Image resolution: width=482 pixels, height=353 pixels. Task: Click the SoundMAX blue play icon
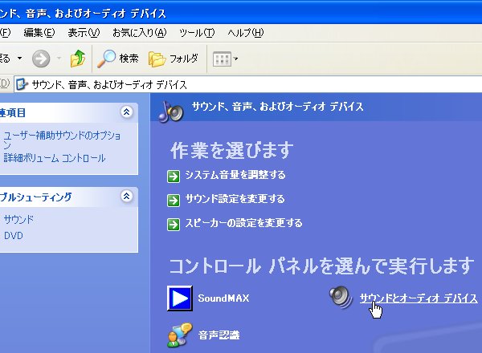(181, 298)
